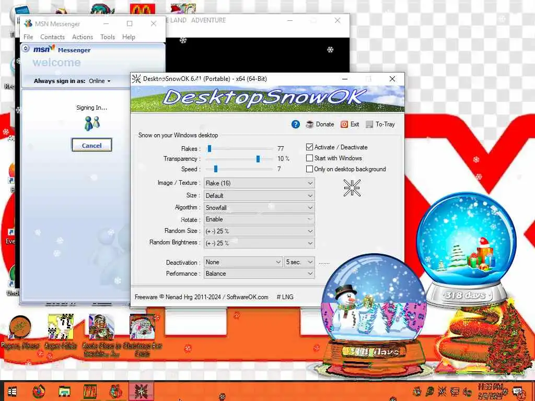Click the Freeware SoftwareOK.com footer link
Image resolution: width=535 pixels, height=401 pixels.
pos(201,297)
